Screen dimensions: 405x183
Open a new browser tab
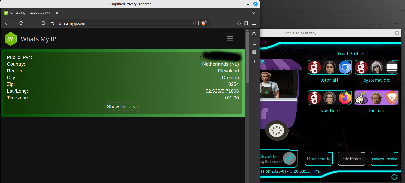click(x=66, y=13)
